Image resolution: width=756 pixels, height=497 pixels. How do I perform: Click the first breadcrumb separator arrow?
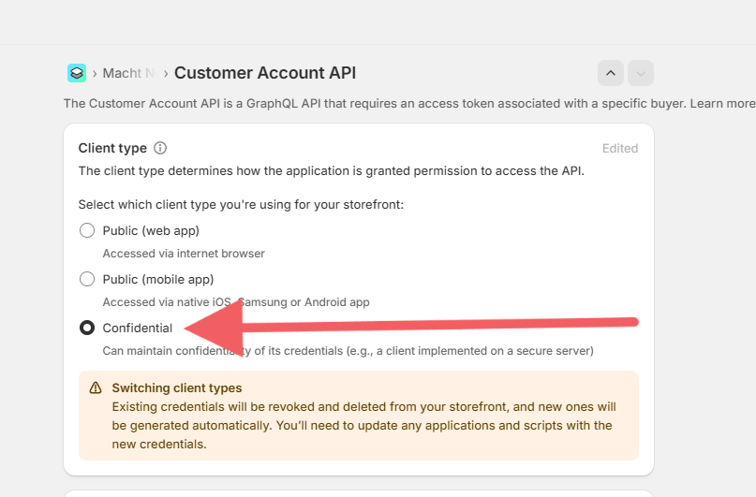95,73
